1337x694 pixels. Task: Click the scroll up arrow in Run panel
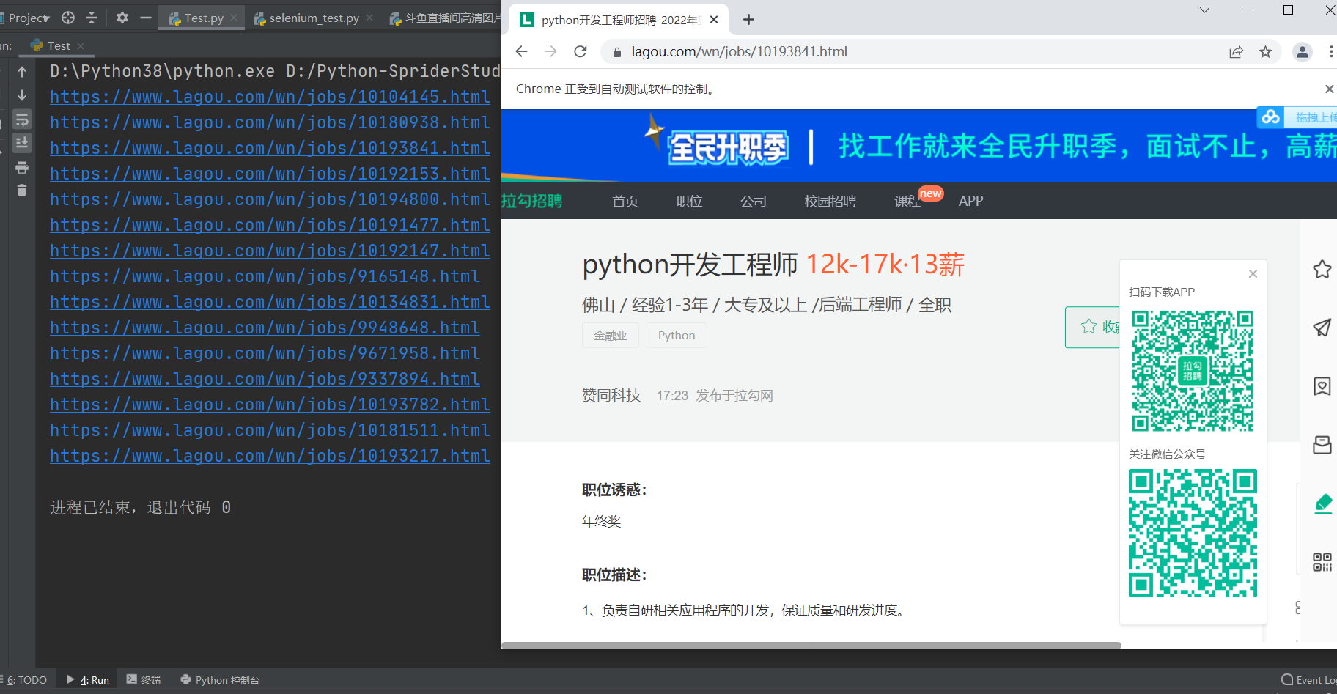[x=22, y=72]
